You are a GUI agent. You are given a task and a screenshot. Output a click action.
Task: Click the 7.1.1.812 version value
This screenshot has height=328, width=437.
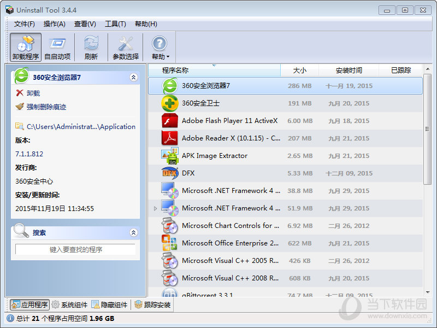coord(29,154)
